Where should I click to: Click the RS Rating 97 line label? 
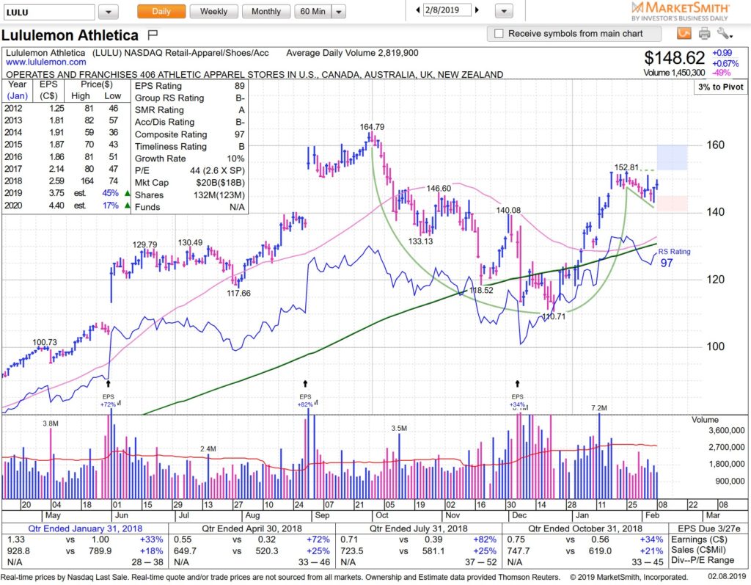(673, 258)
